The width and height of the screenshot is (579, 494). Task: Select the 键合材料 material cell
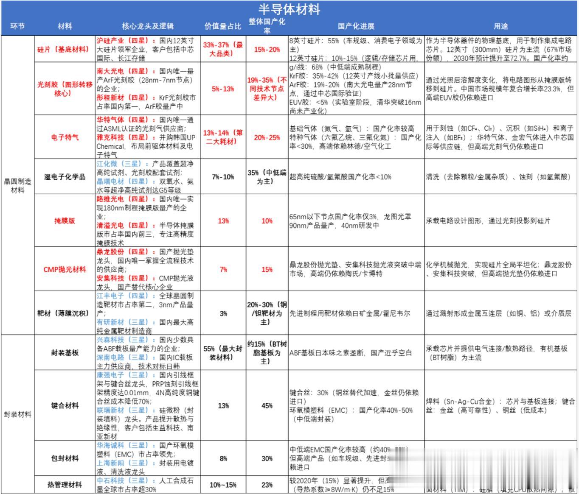click(65, 405)
